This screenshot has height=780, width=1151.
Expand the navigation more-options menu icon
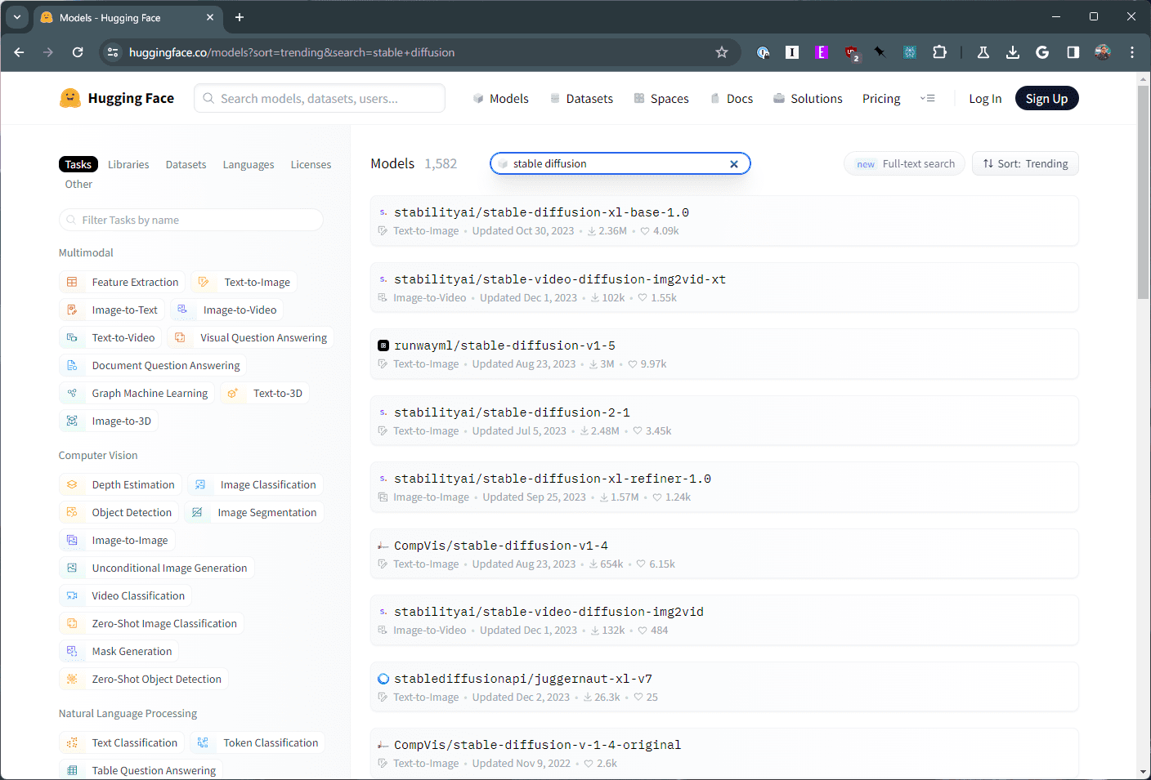coord(928,98)
